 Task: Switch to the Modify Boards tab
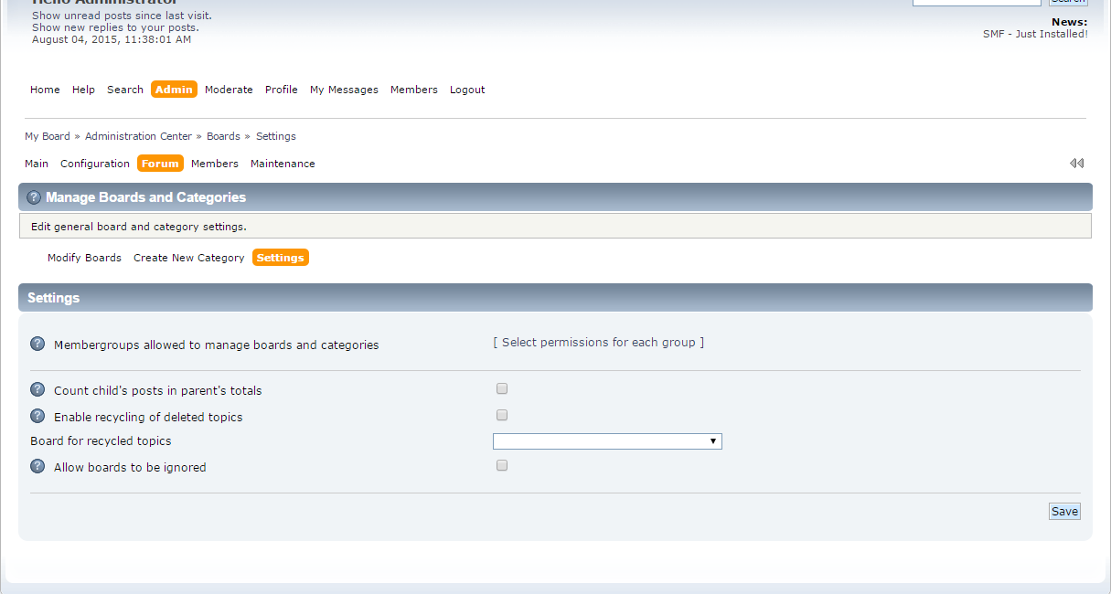tap(84, 258)
